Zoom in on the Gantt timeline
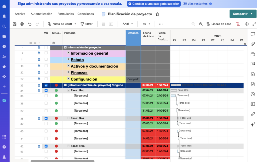This screenshot has height=162, width=257. pyautogui.click(x=201, y=24)
